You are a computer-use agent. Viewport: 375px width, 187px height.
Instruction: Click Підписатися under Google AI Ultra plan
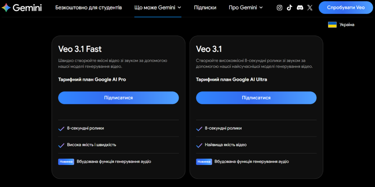click(256, 98)
